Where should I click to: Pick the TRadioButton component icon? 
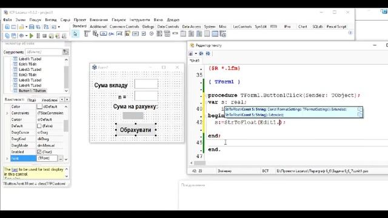[152, 34]
